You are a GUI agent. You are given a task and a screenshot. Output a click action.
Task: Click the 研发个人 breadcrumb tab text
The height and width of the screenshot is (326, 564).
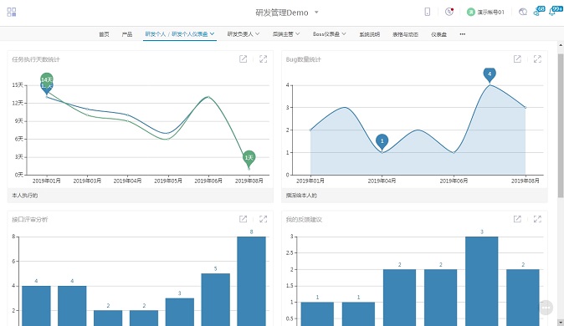pos(156,34)
